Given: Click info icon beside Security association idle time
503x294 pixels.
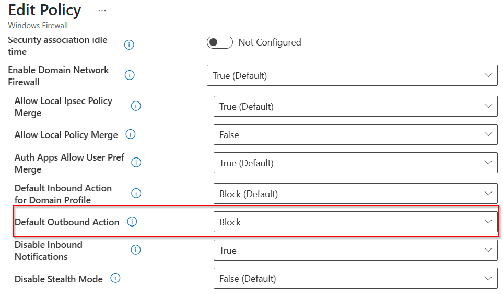Looking at the screenshot, I should pyautogui.click(x=129, y=45).
